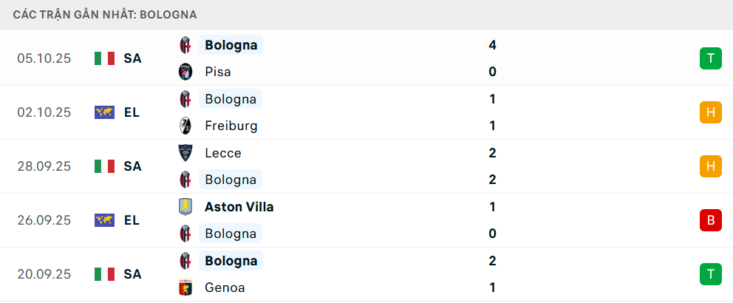The image size is (733, 303).
Task: Click red B badge for Aston Villa match
Action: click(x=710, y=220)
